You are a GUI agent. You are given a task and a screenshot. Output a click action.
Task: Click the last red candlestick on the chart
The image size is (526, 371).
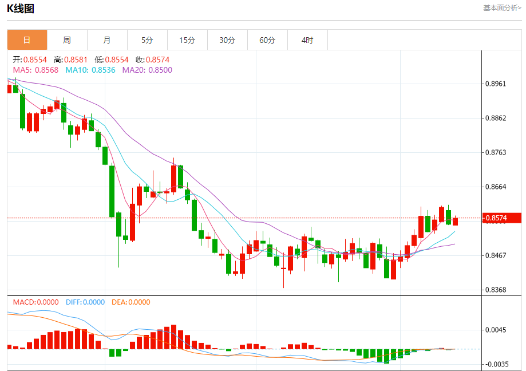tap(455, 222)
